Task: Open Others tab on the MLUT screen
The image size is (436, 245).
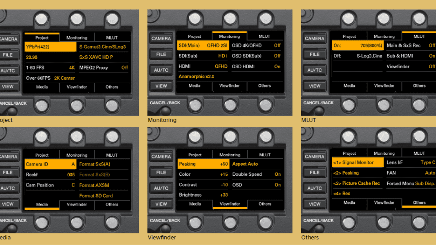Action: 419,86
